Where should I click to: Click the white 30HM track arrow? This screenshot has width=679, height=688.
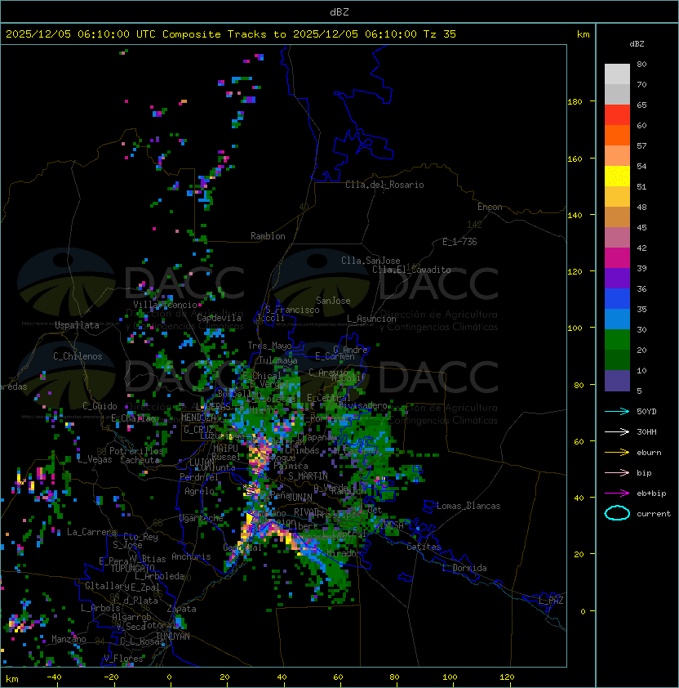(617, 432)
